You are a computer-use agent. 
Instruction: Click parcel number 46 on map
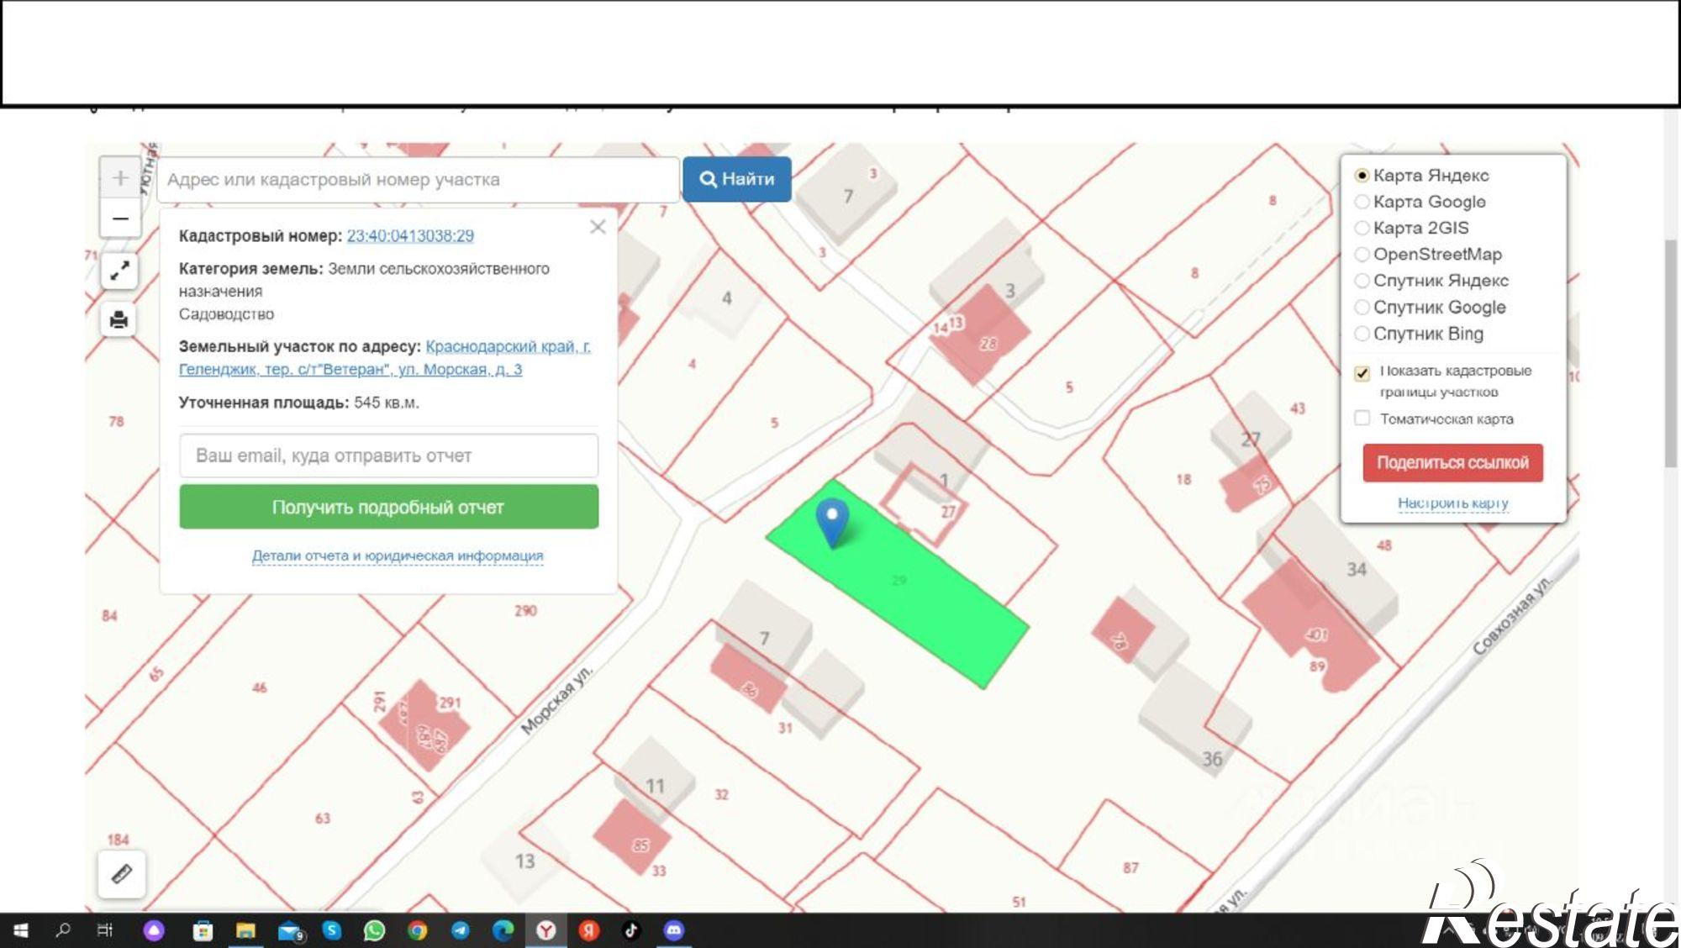click(x=260, y=687)
